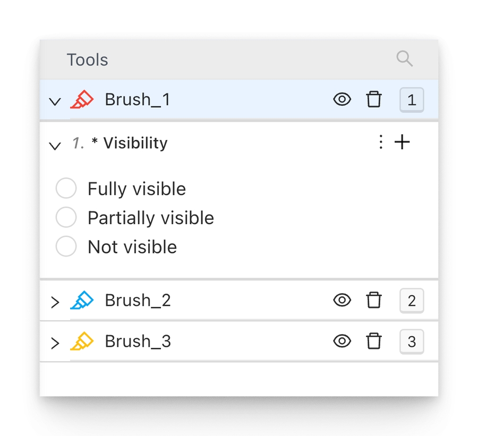Click the hotkey badge 2 for Brush_2

pos(412,301)
